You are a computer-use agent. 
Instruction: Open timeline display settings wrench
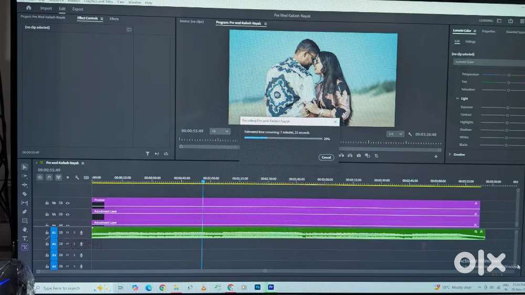coord(77,177)
